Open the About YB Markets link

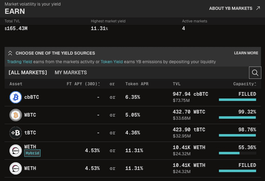(x=231, y=8)
